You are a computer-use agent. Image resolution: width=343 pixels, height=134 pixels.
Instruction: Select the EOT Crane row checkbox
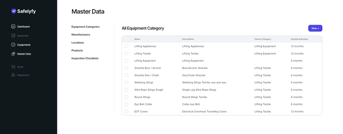coord(127,112)
